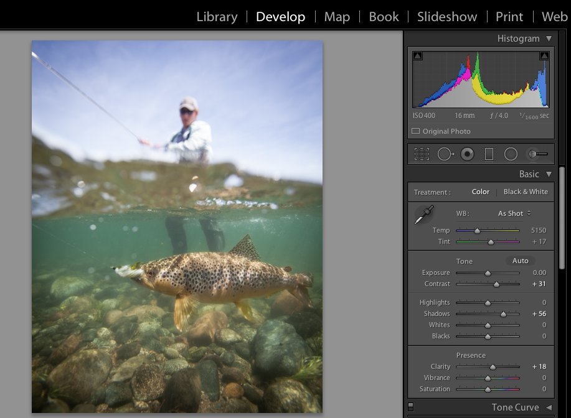Screen dimensions: 571x418
Task: Activate the Red Eye Correction tool
Action: pyautogui.click(x=467, y=154)
